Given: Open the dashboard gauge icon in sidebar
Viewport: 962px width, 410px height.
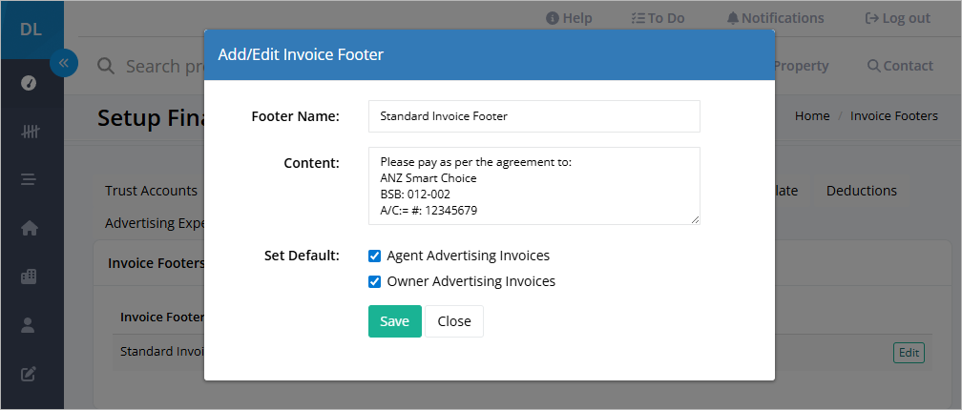Looking at the screenshot, I should coord(29,83).
